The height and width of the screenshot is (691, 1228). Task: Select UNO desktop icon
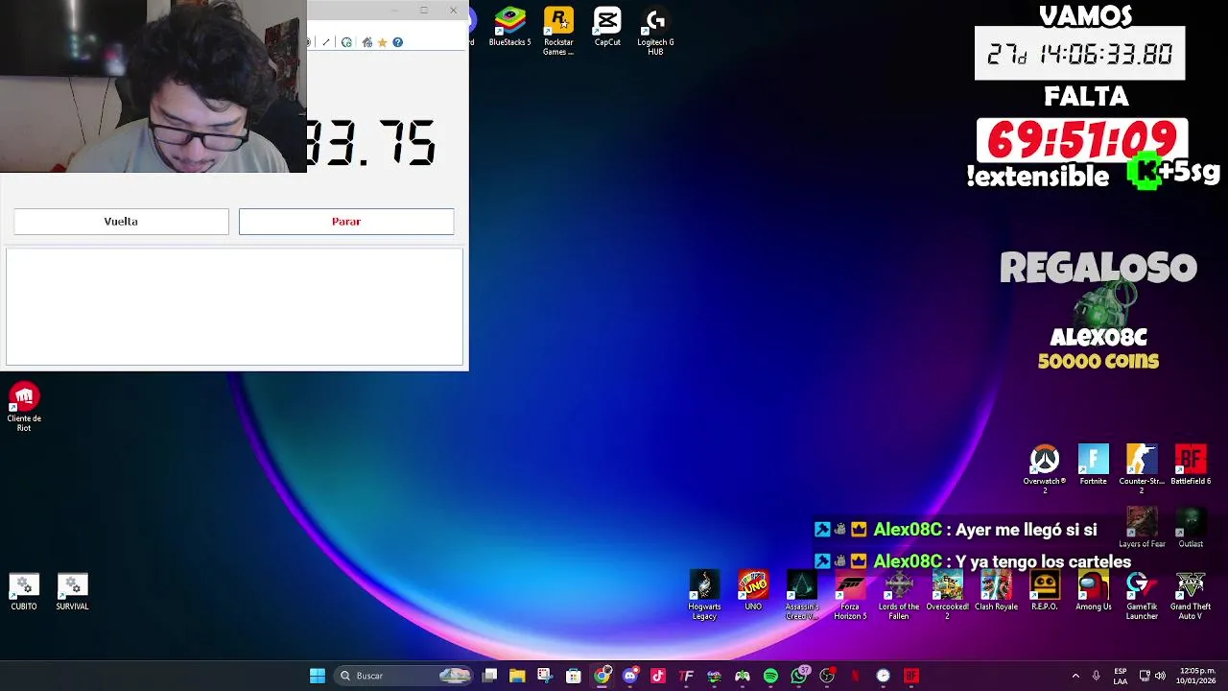coord(753,591)
